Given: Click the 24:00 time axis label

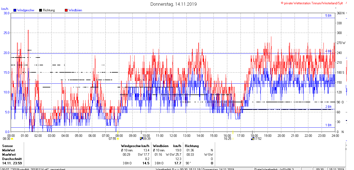Looking at the screenshot, I should (x=335, y=136).
